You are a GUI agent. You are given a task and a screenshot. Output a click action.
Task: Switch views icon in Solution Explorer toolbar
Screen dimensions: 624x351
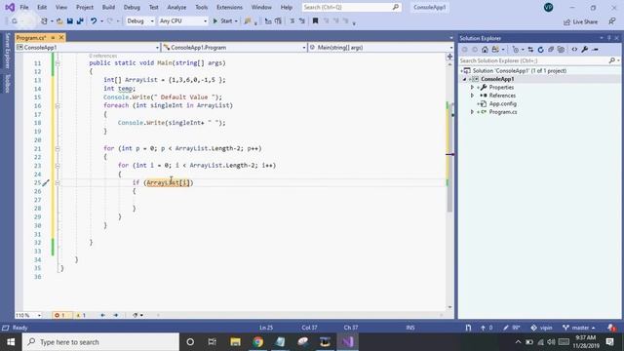pos(496,50)
